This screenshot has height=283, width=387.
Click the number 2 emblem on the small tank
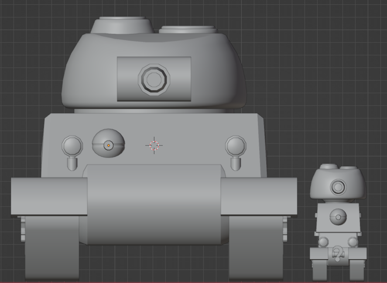point(338,253)
